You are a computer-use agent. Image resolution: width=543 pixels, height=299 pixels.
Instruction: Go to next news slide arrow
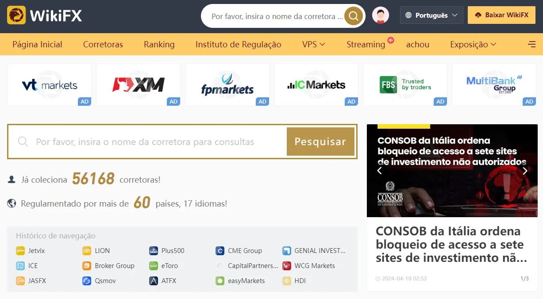click(525, 171)
